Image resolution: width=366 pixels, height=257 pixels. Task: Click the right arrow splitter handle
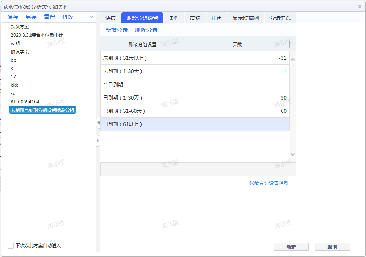[x=98, y=141]
